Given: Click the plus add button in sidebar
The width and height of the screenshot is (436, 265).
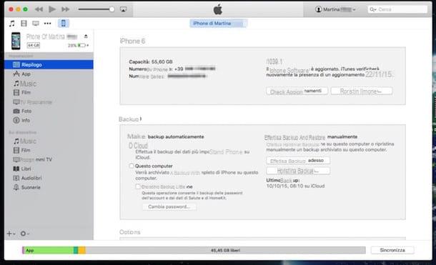Looking at the screenshot, I should 11,234.
